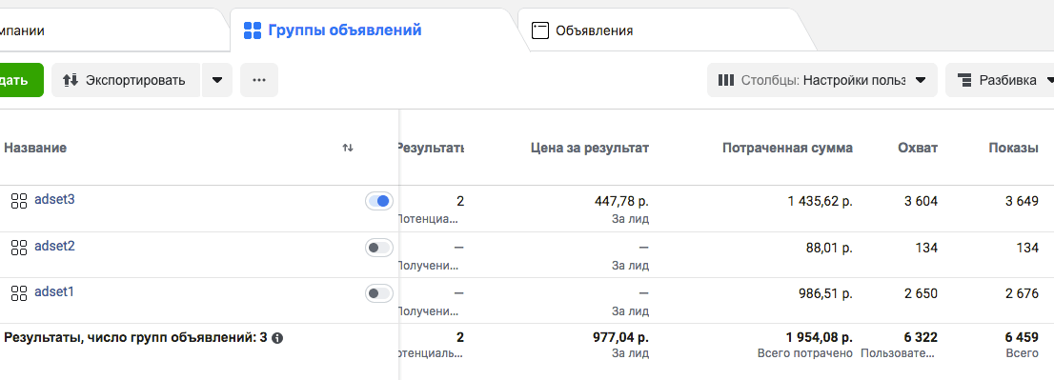Image resolution: width=1054 pixels, height=380 pixels.
Task: Click the Экспортировать button
Action: [x=125, y=80]
